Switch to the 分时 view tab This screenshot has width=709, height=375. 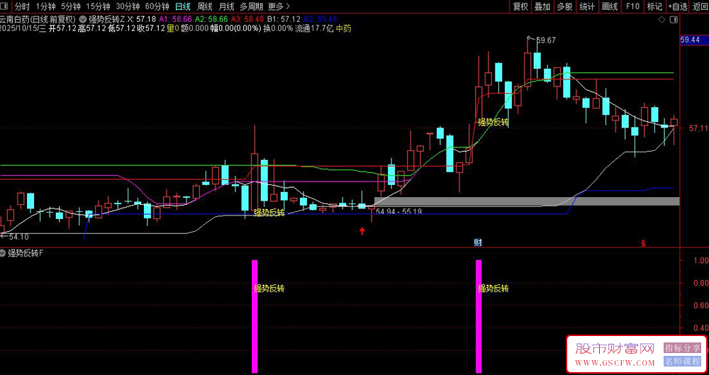click(x=22, y=6)
